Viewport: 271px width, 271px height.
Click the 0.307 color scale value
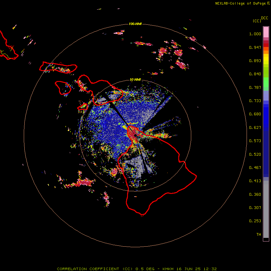[x=255, y=208]
